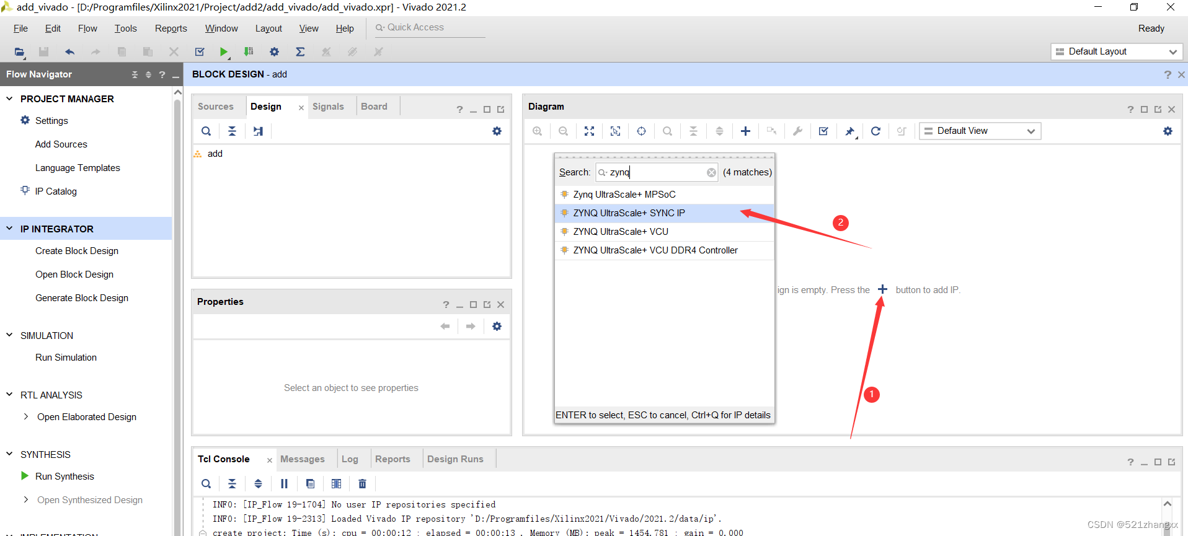Click Zoom In in Diagram toolbar
The width and height of the screenshot is (1188, 536).
[x=538, y=131]
